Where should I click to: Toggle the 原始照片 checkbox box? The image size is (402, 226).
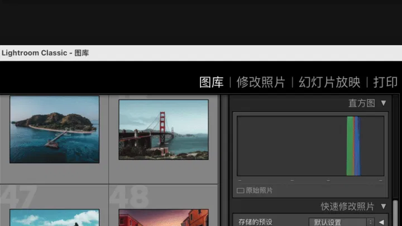[x=241, y=190]
